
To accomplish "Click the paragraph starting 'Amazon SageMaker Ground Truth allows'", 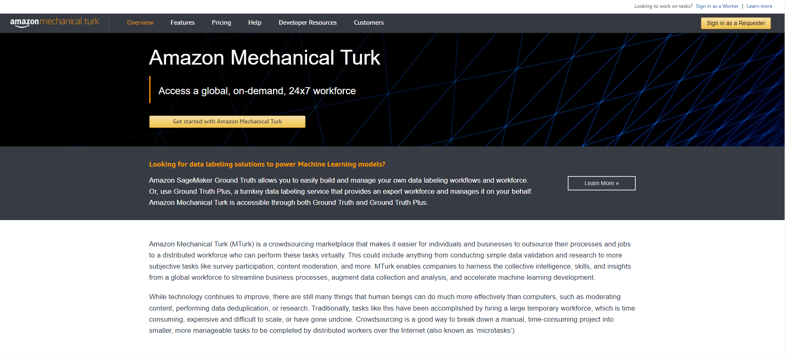I will point(341,191).
